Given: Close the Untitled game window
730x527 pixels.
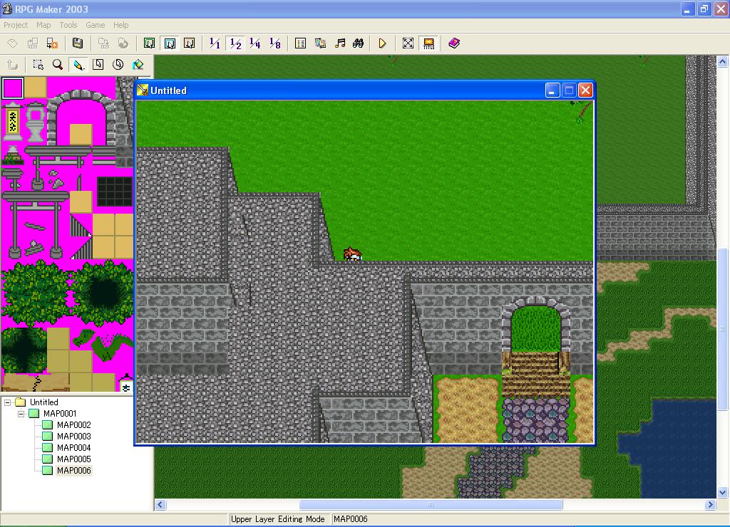Looking at the screenshot, I should pyautogui.click(x=586, y=90).
